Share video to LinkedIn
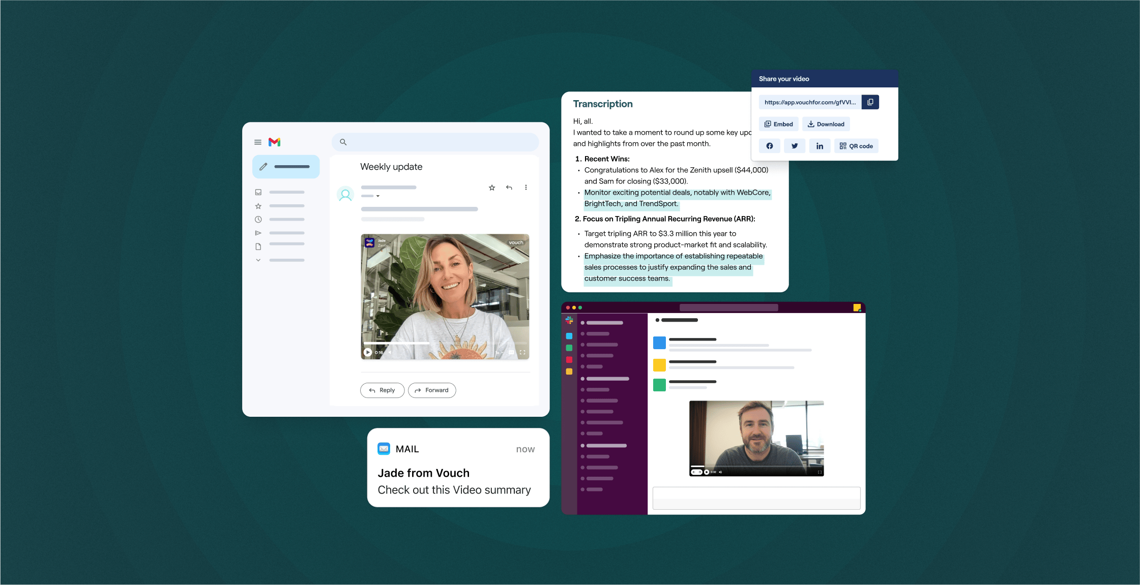Viewport: 1140px width, 585px height. click(820, 146)
